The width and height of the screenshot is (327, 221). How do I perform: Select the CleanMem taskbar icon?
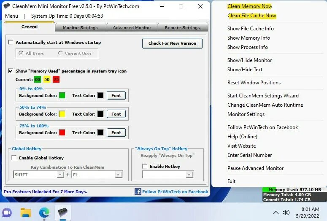tap(62, 213)
